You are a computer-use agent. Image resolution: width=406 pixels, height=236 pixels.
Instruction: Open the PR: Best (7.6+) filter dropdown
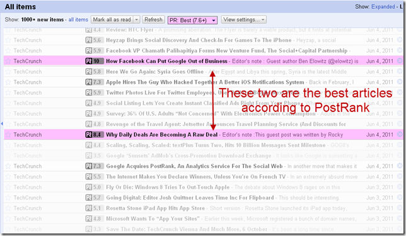click(192, 20)
